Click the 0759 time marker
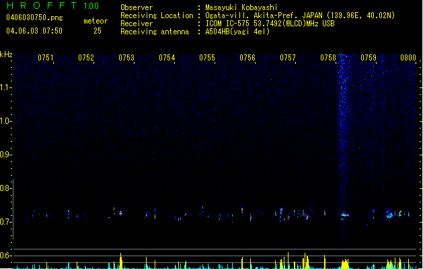 click(x=369, y=58)
